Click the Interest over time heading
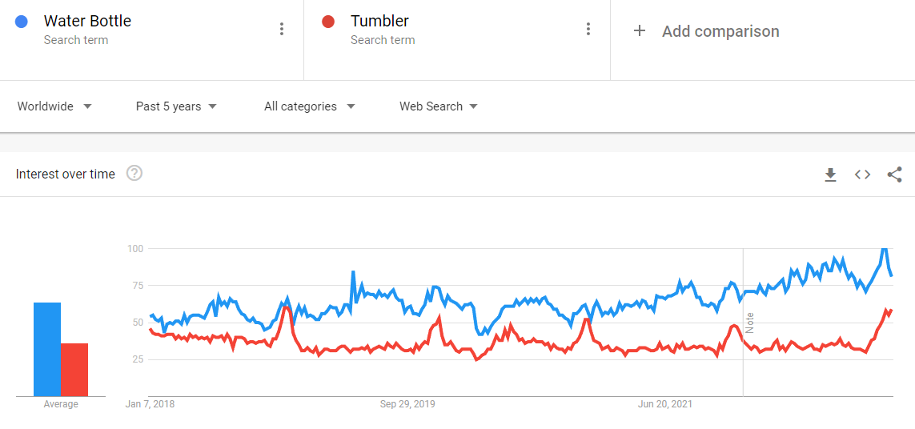Viewport: 915px width, 429px height. click(66, 174)
